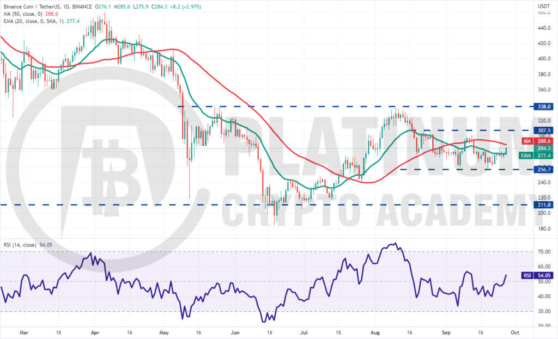This screenshot has height=339, width=558.
Task: Click the RSI (14, close) indicator legend
Action: click(x=20, y=245)
